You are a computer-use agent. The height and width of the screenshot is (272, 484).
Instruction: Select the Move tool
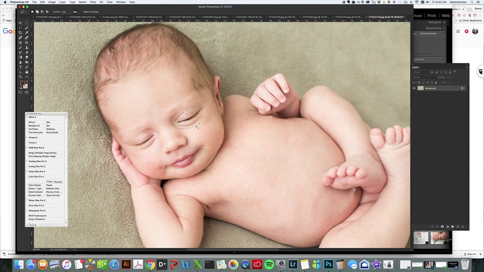pyautogui.click(x=20, y=23)
